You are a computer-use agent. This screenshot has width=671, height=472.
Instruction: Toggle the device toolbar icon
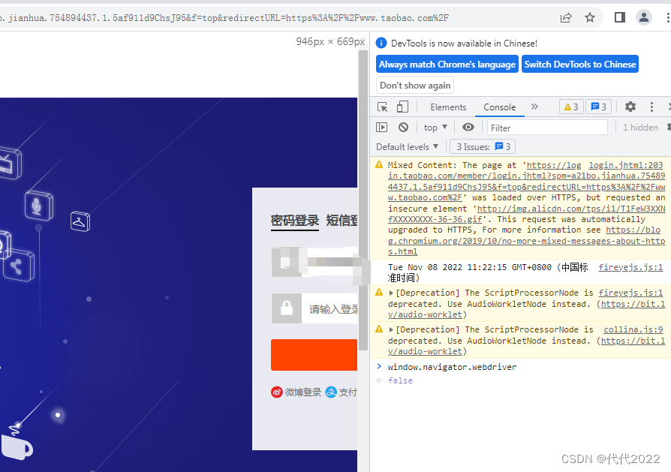pyautogui.click(x=402, y=107)
